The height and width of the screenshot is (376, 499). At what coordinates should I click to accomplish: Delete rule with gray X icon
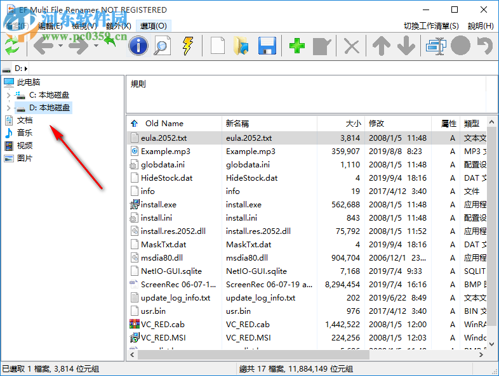pos(352,47)
